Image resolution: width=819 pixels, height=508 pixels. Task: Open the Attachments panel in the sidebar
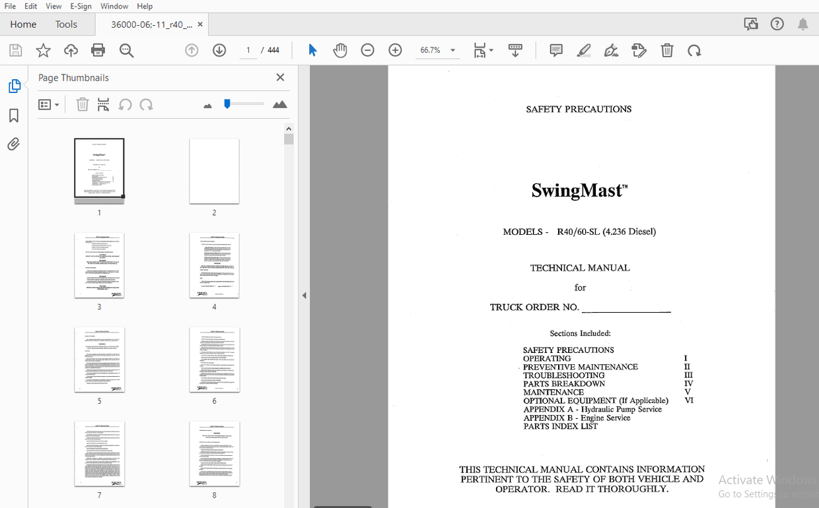coord(14,144)
